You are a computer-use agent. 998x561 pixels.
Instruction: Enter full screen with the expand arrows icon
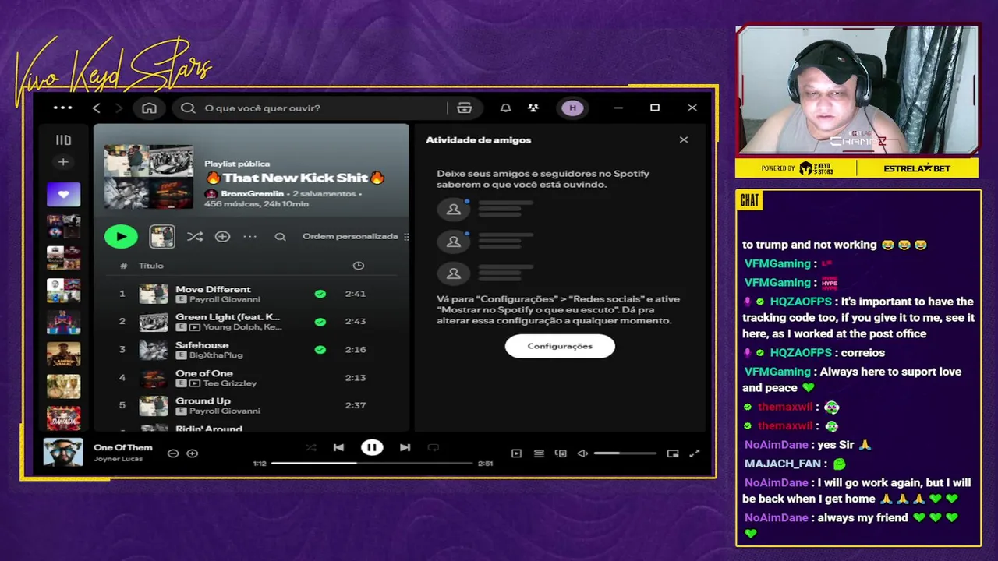click(695, 453)
